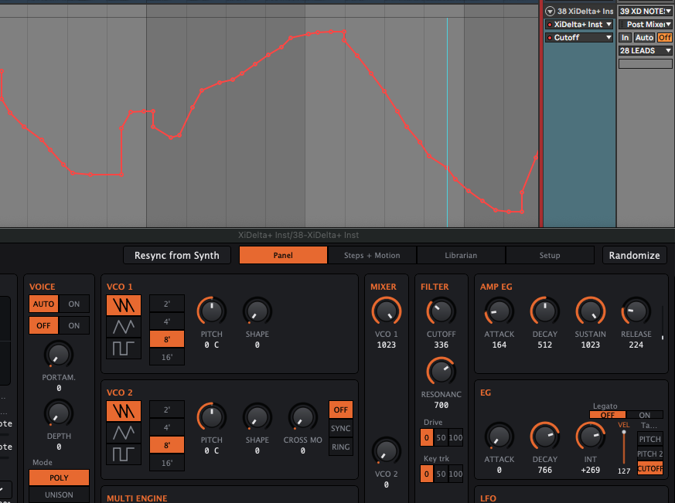The height and width of the screenshot is (503, 675).
Task: Select VCO 2 square waveform
Action: [x=124, y=454]
